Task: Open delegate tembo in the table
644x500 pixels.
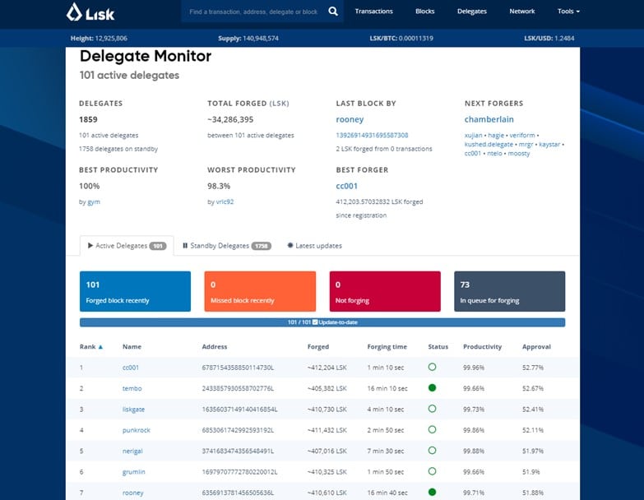Action: point(132,388)
